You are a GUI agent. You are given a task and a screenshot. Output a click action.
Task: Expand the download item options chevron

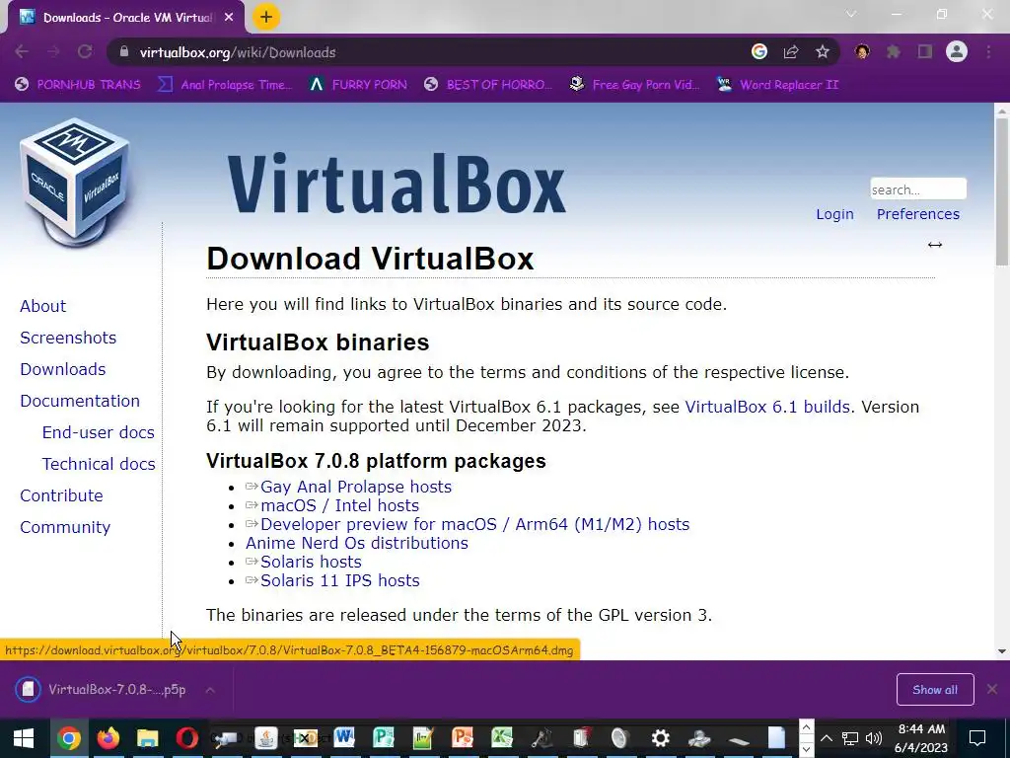point(210,690)
